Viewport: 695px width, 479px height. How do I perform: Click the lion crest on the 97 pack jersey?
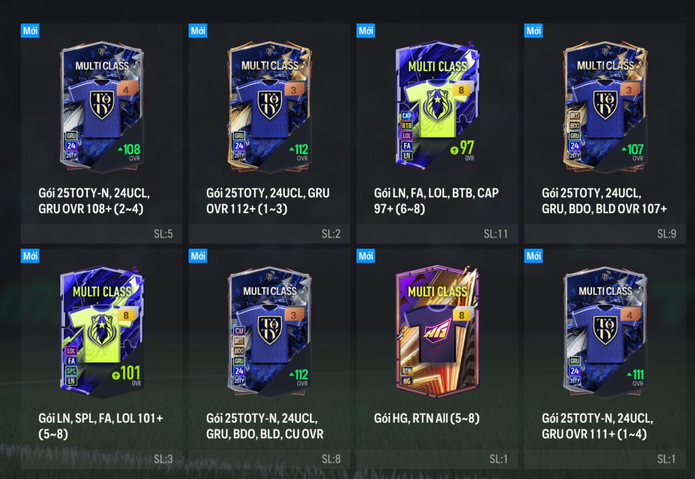[x=437, y=105]
